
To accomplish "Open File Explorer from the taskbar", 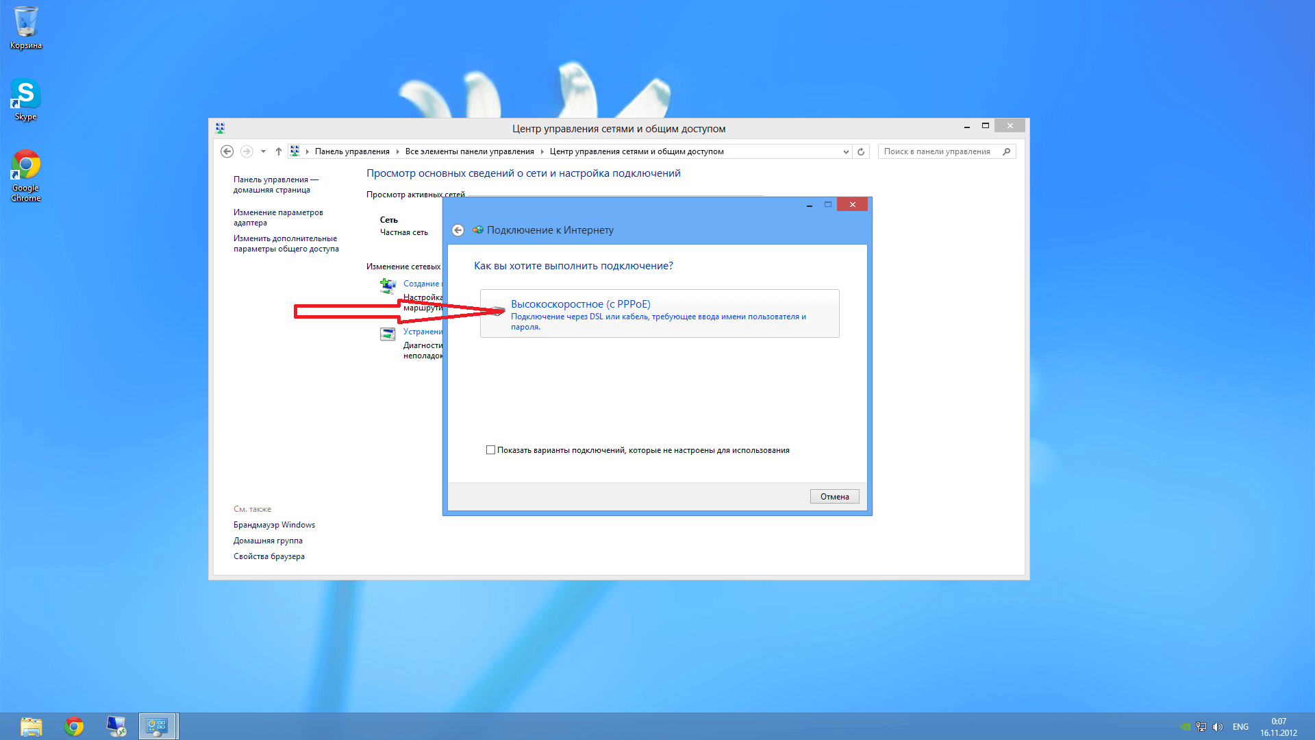I will [x=32, y=726].
